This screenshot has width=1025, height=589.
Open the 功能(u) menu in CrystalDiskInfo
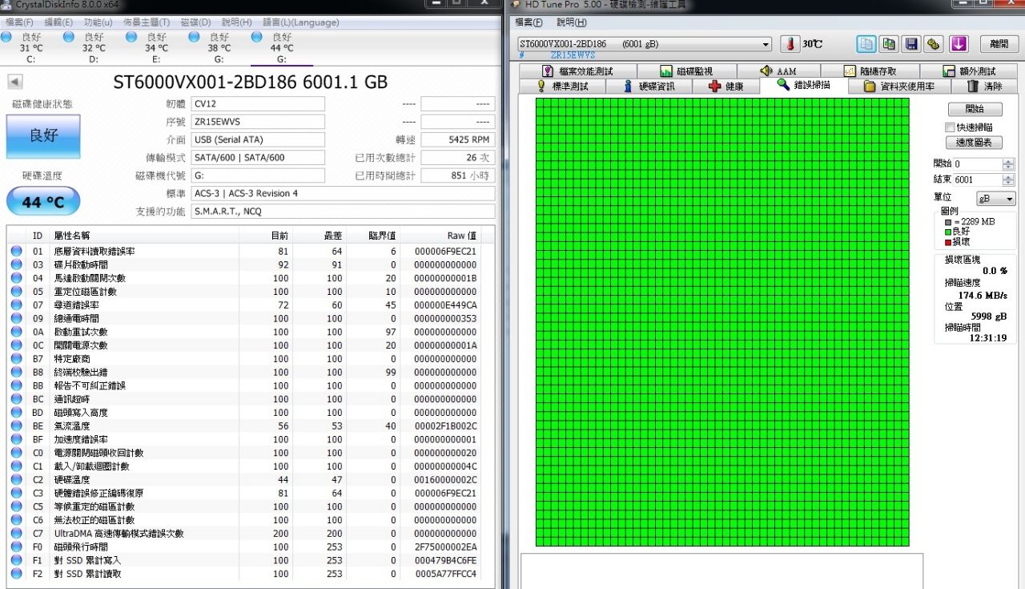(x=98, y=22)
